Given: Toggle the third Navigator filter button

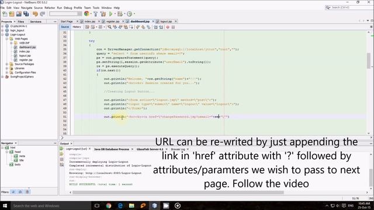Looking at the screenshot, I should 27,192.
